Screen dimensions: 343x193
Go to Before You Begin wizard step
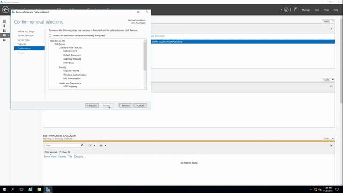tap(26, 31)
